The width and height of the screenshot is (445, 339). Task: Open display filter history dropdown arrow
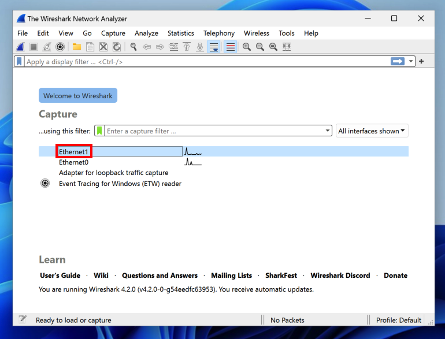click(x=411, y=61)
